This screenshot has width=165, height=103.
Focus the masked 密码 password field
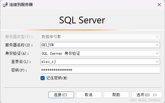[x=100, y=70]
